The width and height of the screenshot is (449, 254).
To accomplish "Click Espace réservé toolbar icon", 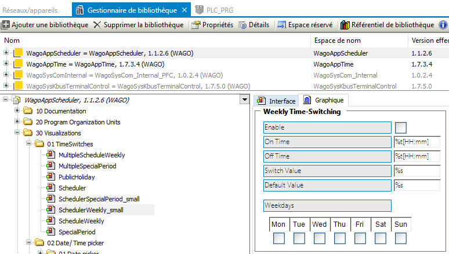I will point(282,25).
